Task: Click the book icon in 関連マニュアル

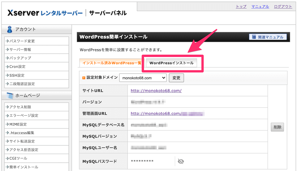Action: [254, 37]
